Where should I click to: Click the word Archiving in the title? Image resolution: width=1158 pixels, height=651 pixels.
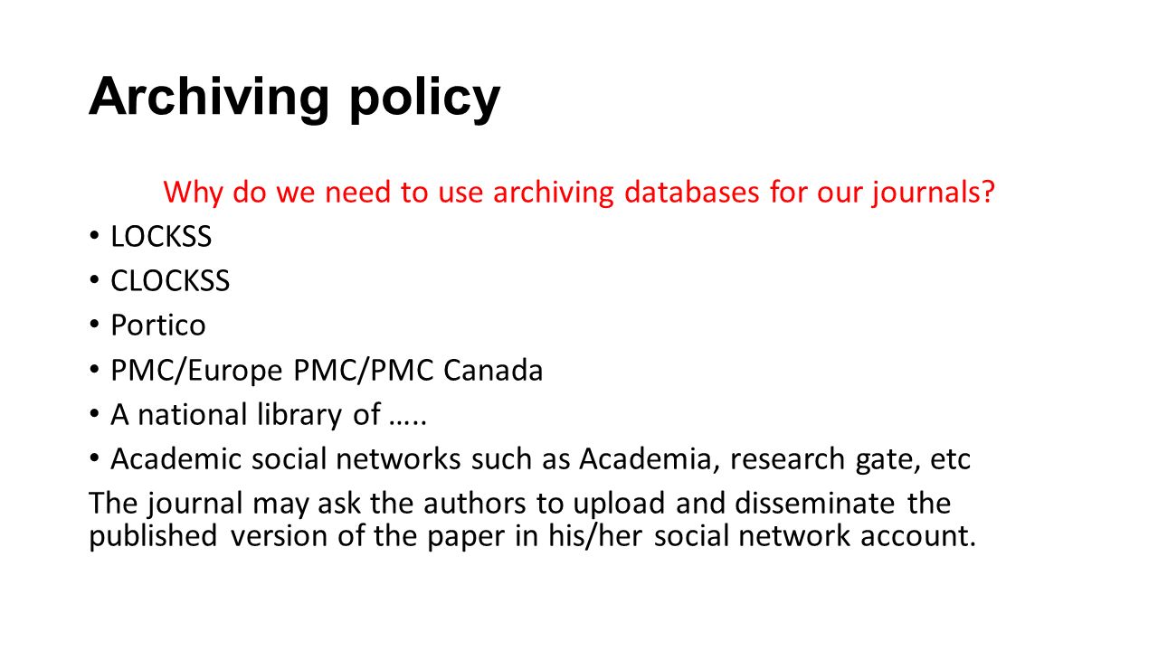click(209, 98)
